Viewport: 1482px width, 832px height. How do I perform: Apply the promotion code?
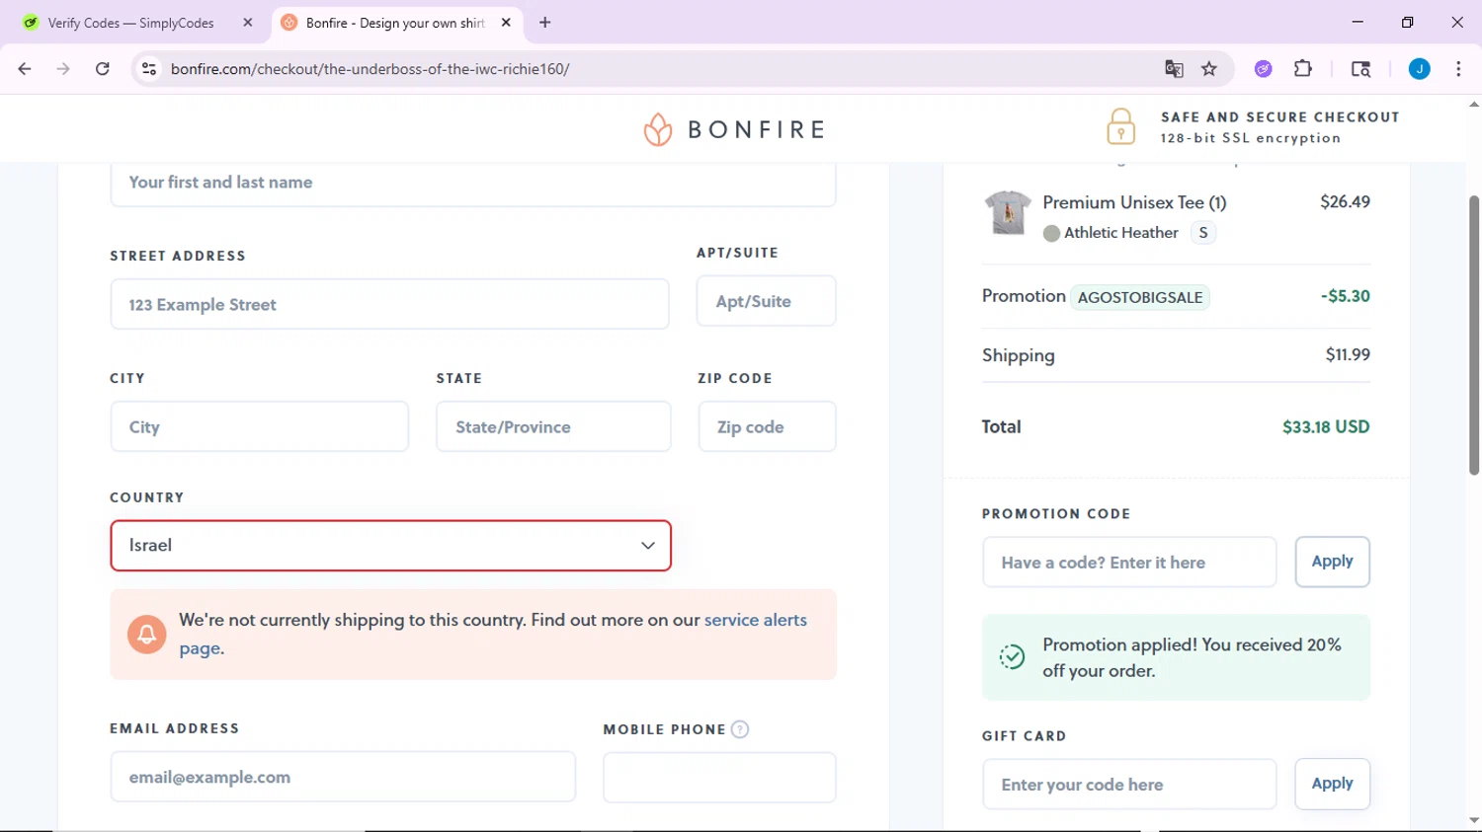pyautogui.click(x=1332, y=562)
